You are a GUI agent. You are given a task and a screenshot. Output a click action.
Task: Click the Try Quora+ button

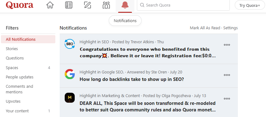pyautogui.click(x=250, y=5)
